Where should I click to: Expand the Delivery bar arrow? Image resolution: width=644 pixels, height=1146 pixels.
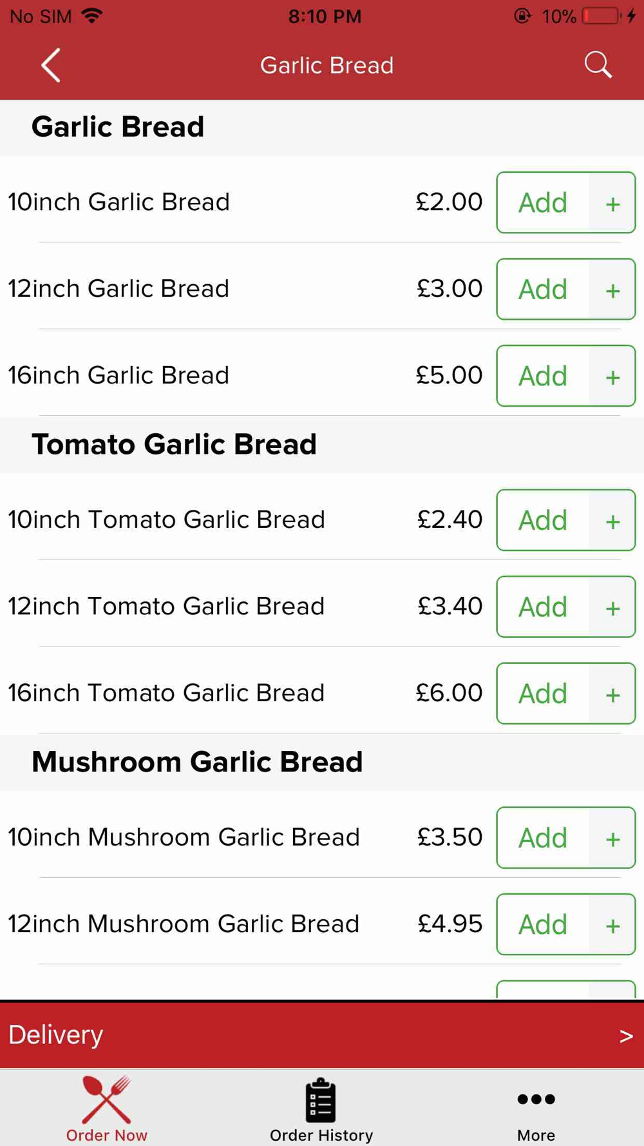[626, 1036]
